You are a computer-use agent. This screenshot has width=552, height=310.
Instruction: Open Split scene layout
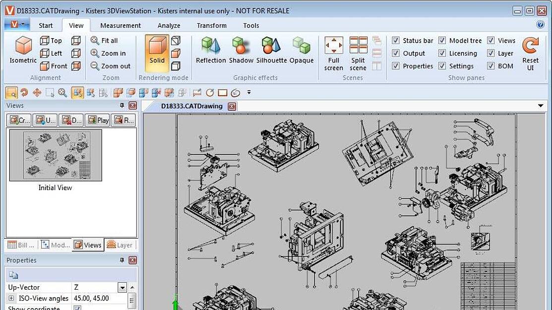click(x=358, y=46)
